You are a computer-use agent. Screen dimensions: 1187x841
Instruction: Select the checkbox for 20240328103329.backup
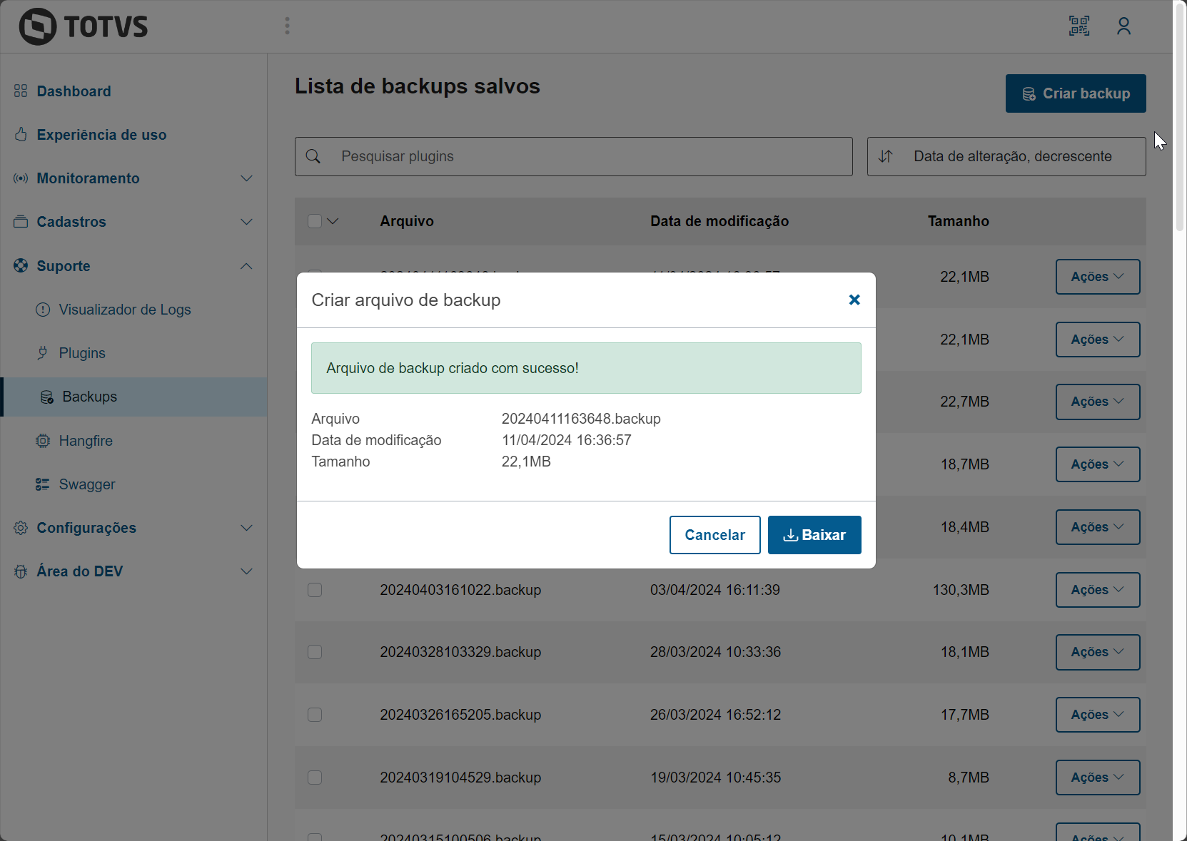[x=315, y=652]
